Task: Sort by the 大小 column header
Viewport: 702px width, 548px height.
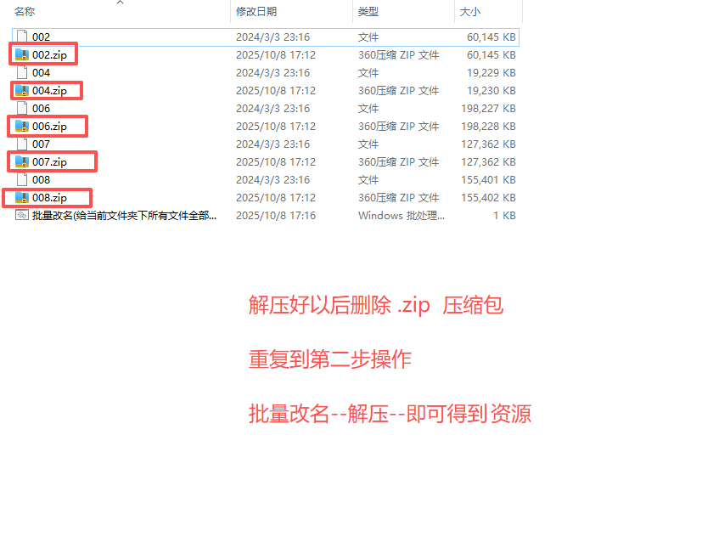Action: [x=471, y=11]
